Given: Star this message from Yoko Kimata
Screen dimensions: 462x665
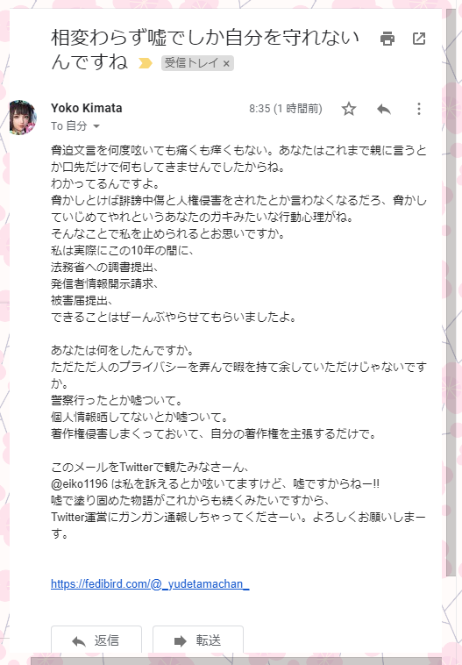Looking at the screenshot, I should pyautogui.click(x=349, y=109).
